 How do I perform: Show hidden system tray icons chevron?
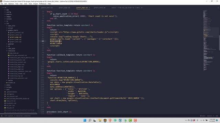pos(186,120)
